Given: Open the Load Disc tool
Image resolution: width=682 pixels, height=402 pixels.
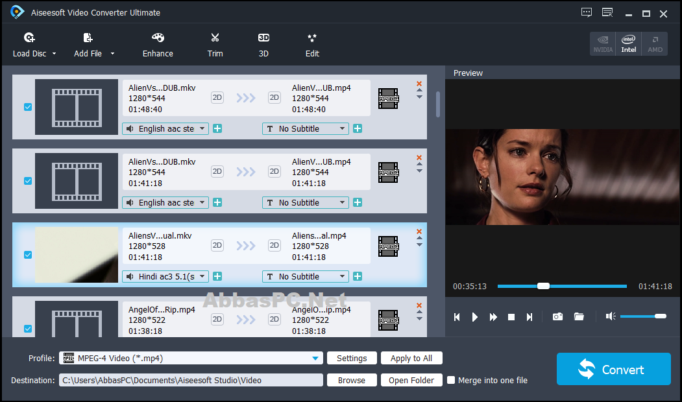Looking at the screenshot, I should (29, 45).
